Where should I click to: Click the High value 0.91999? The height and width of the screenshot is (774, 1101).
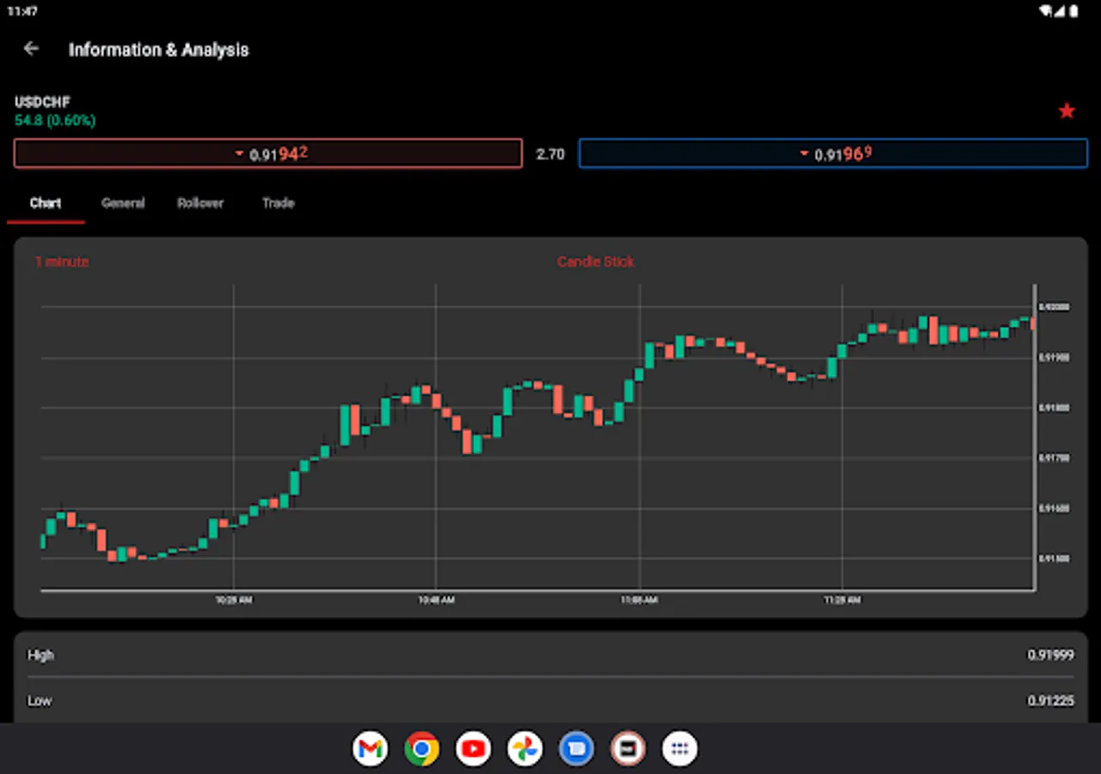click(1051, 655)
